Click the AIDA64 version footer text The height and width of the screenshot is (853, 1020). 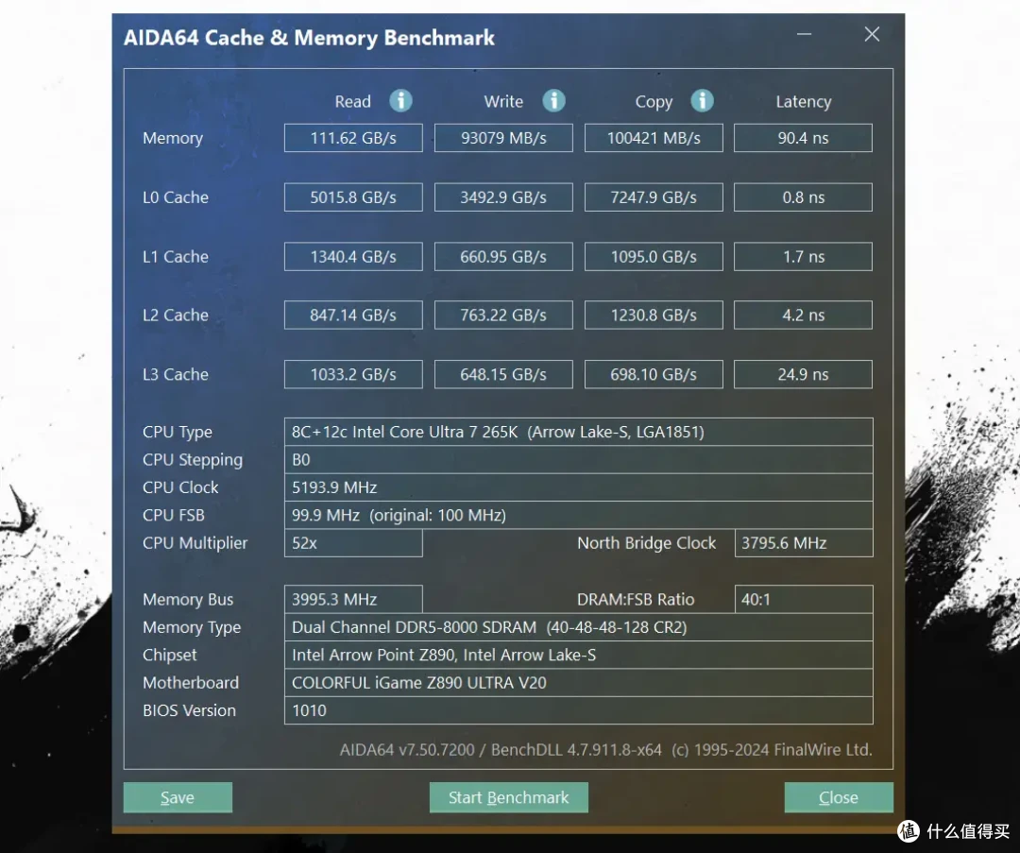click(605, 750)
